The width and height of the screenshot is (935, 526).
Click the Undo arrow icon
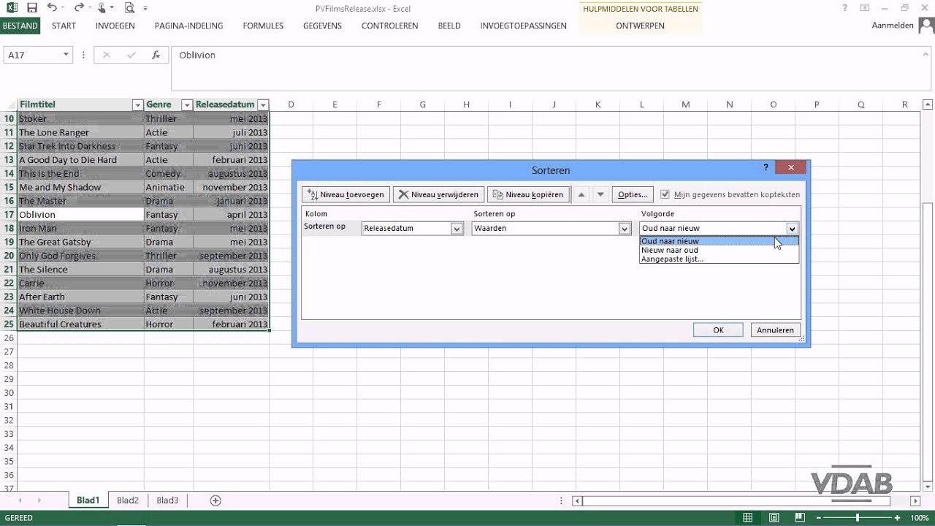(52, 8)
